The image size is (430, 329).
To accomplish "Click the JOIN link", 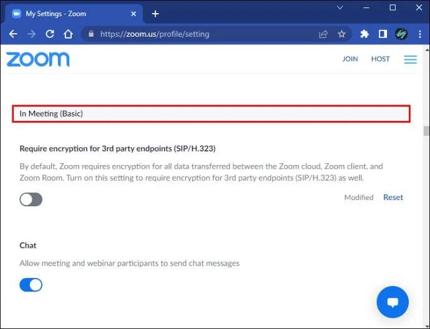I will [350, 59].
